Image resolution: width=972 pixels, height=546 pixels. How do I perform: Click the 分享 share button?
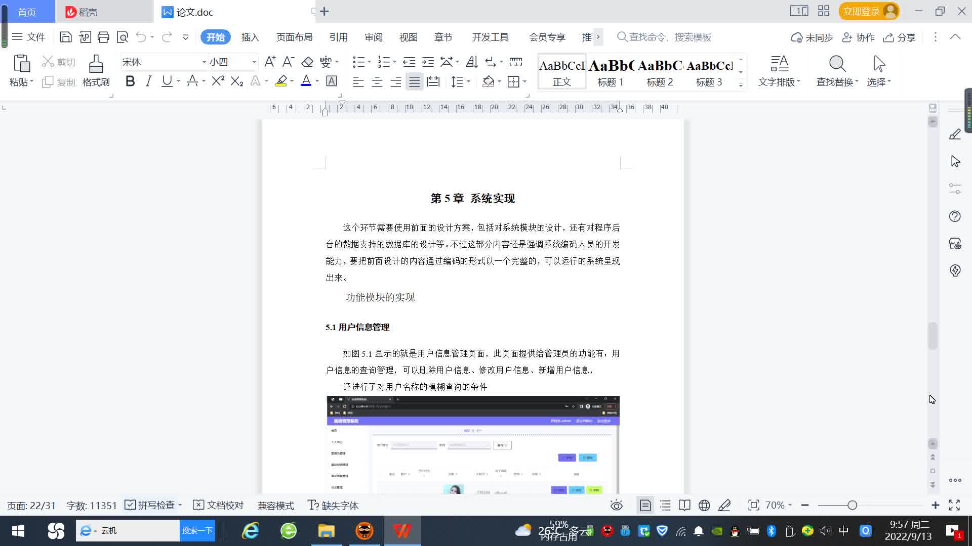(899, 37)
